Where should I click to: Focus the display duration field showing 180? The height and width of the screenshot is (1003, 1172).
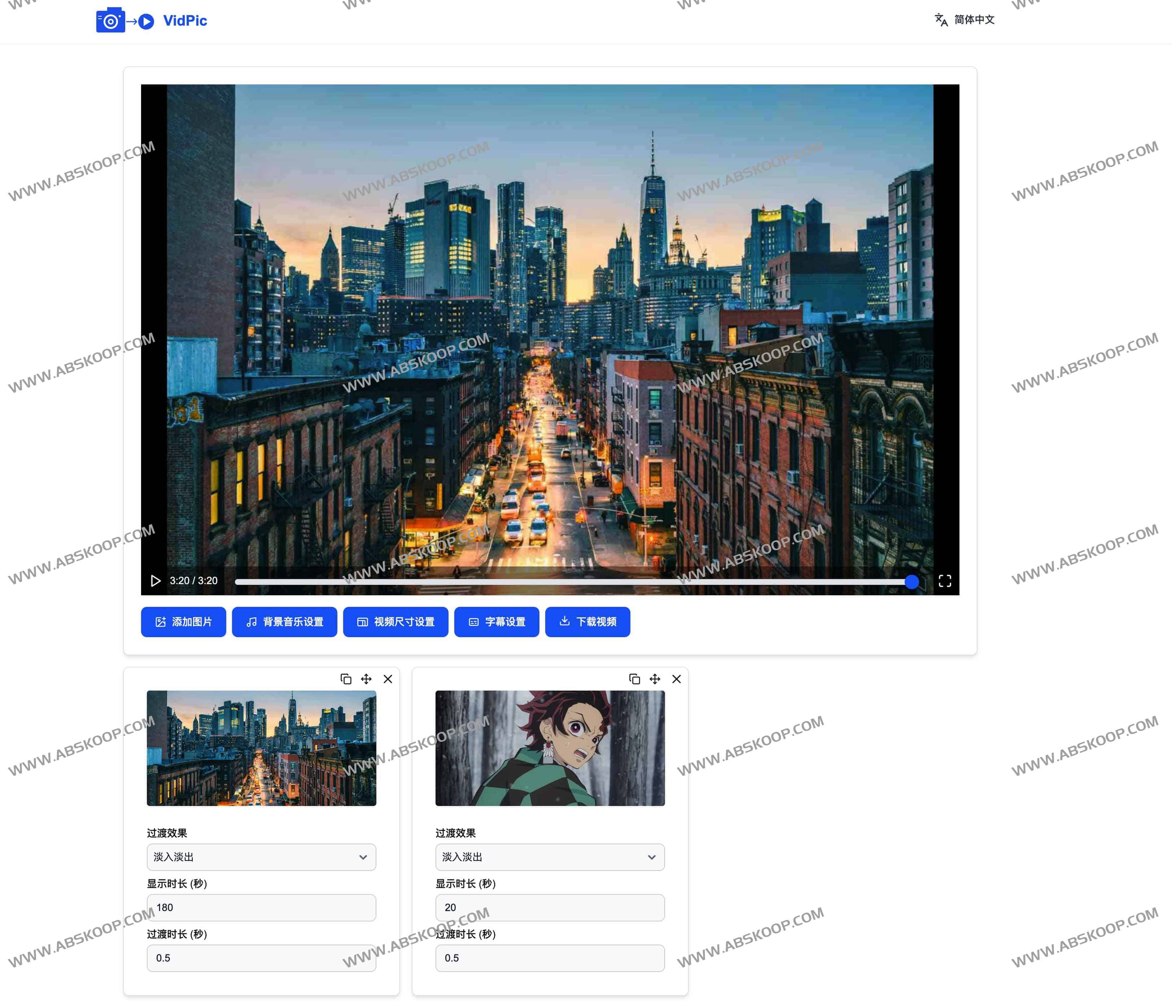[x=261, y=907]
